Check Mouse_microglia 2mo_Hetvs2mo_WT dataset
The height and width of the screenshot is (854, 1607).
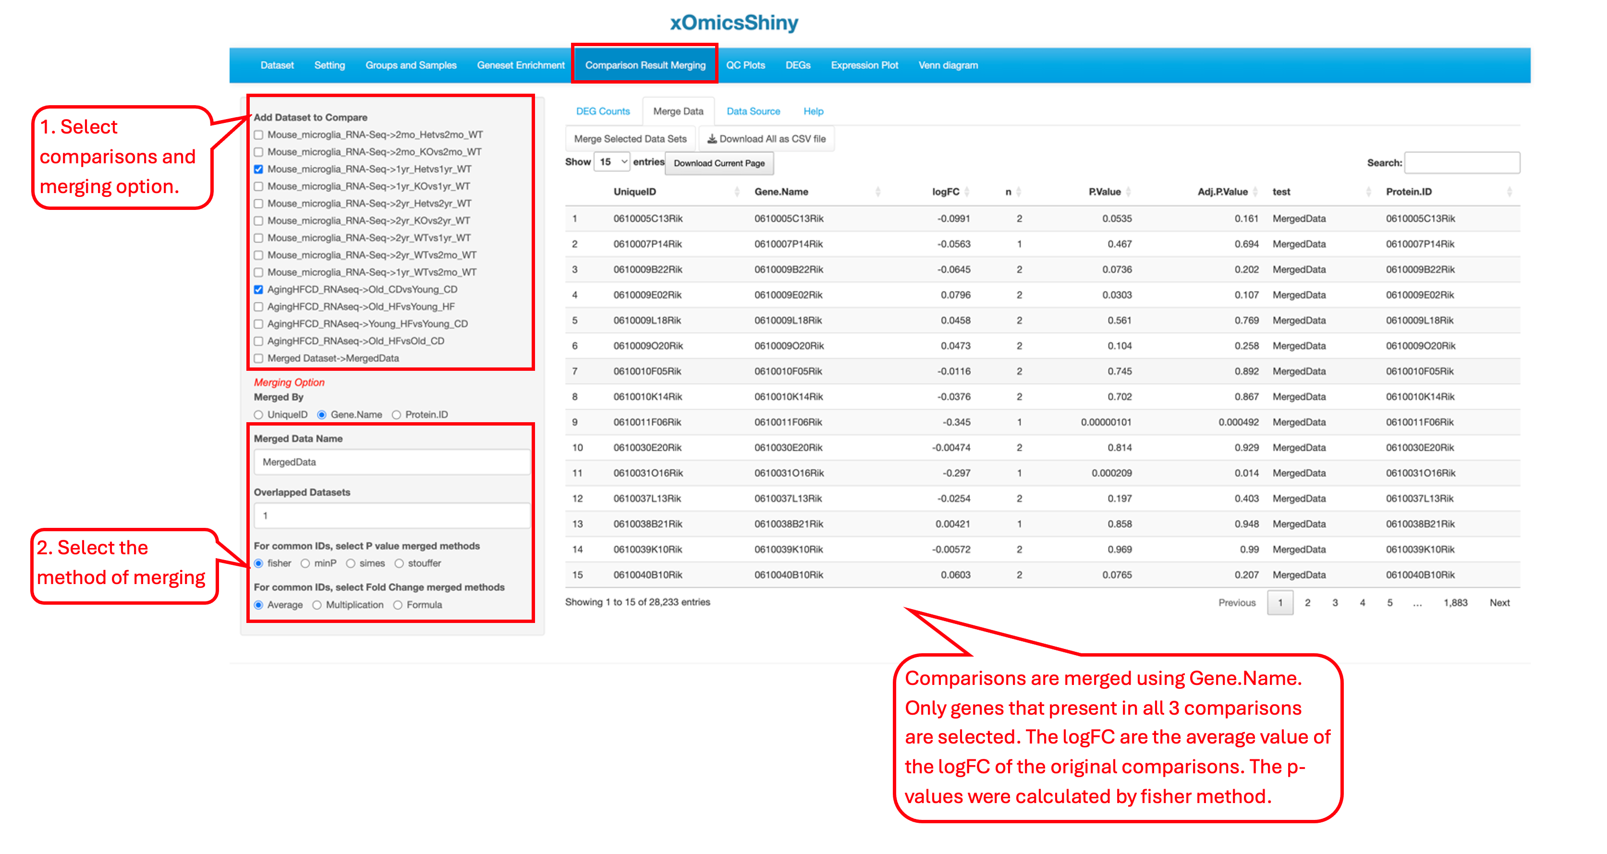tap(258, 135)
